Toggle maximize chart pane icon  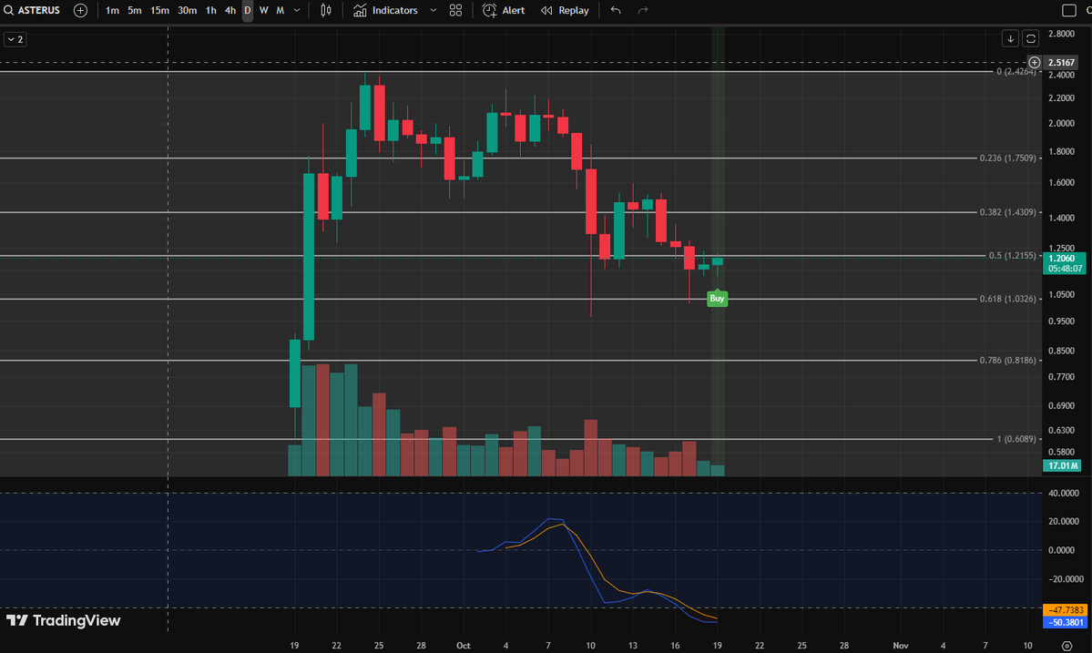[x=1031, y=38]
